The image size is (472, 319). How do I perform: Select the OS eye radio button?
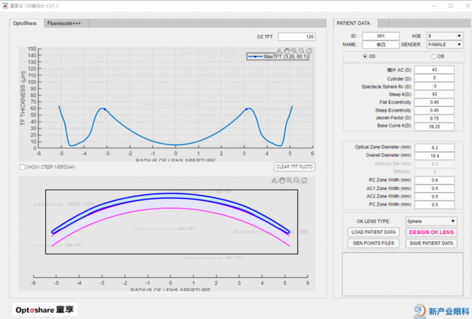click(x=434, y=57)
